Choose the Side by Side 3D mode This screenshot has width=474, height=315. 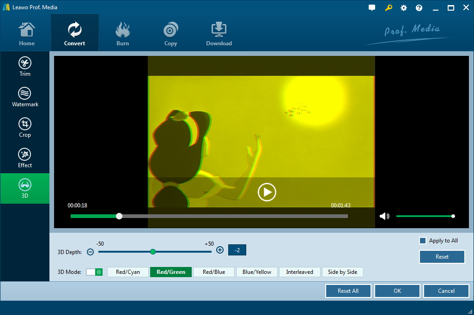tap(342, 272)
